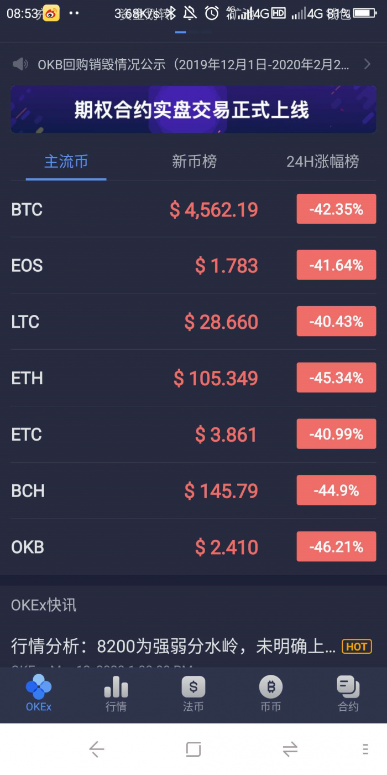Switch to the 新币榜 tab
This screenshot has height=775, width=387.
(194, 161)
